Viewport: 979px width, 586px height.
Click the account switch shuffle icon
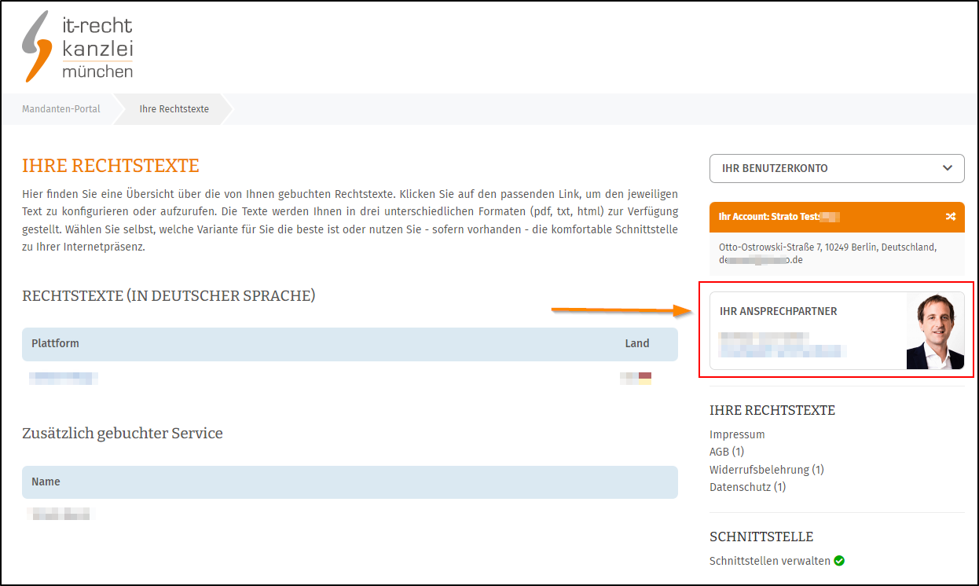point(951,217)
